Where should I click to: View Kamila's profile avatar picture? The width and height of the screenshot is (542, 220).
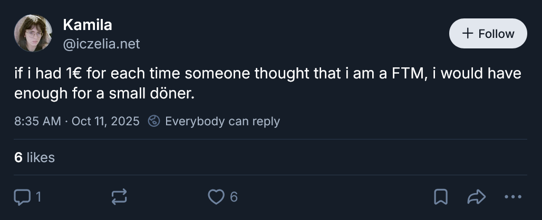coord(33,33)
